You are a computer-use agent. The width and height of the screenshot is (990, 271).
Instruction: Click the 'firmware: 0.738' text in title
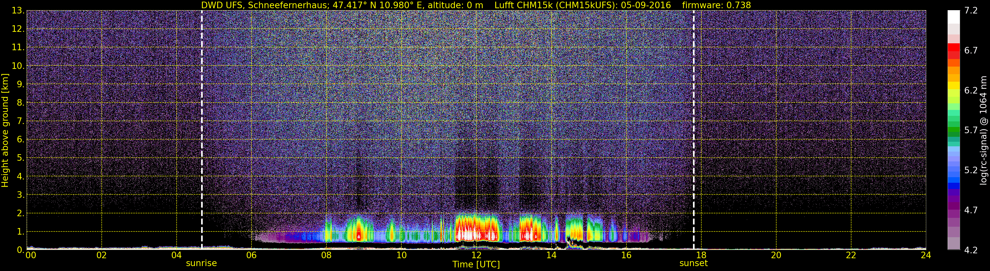[716, 5]
